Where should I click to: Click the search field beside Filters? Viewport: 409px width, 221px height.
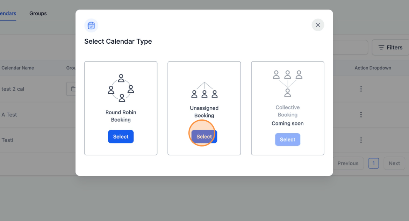(x=350, y=48)
